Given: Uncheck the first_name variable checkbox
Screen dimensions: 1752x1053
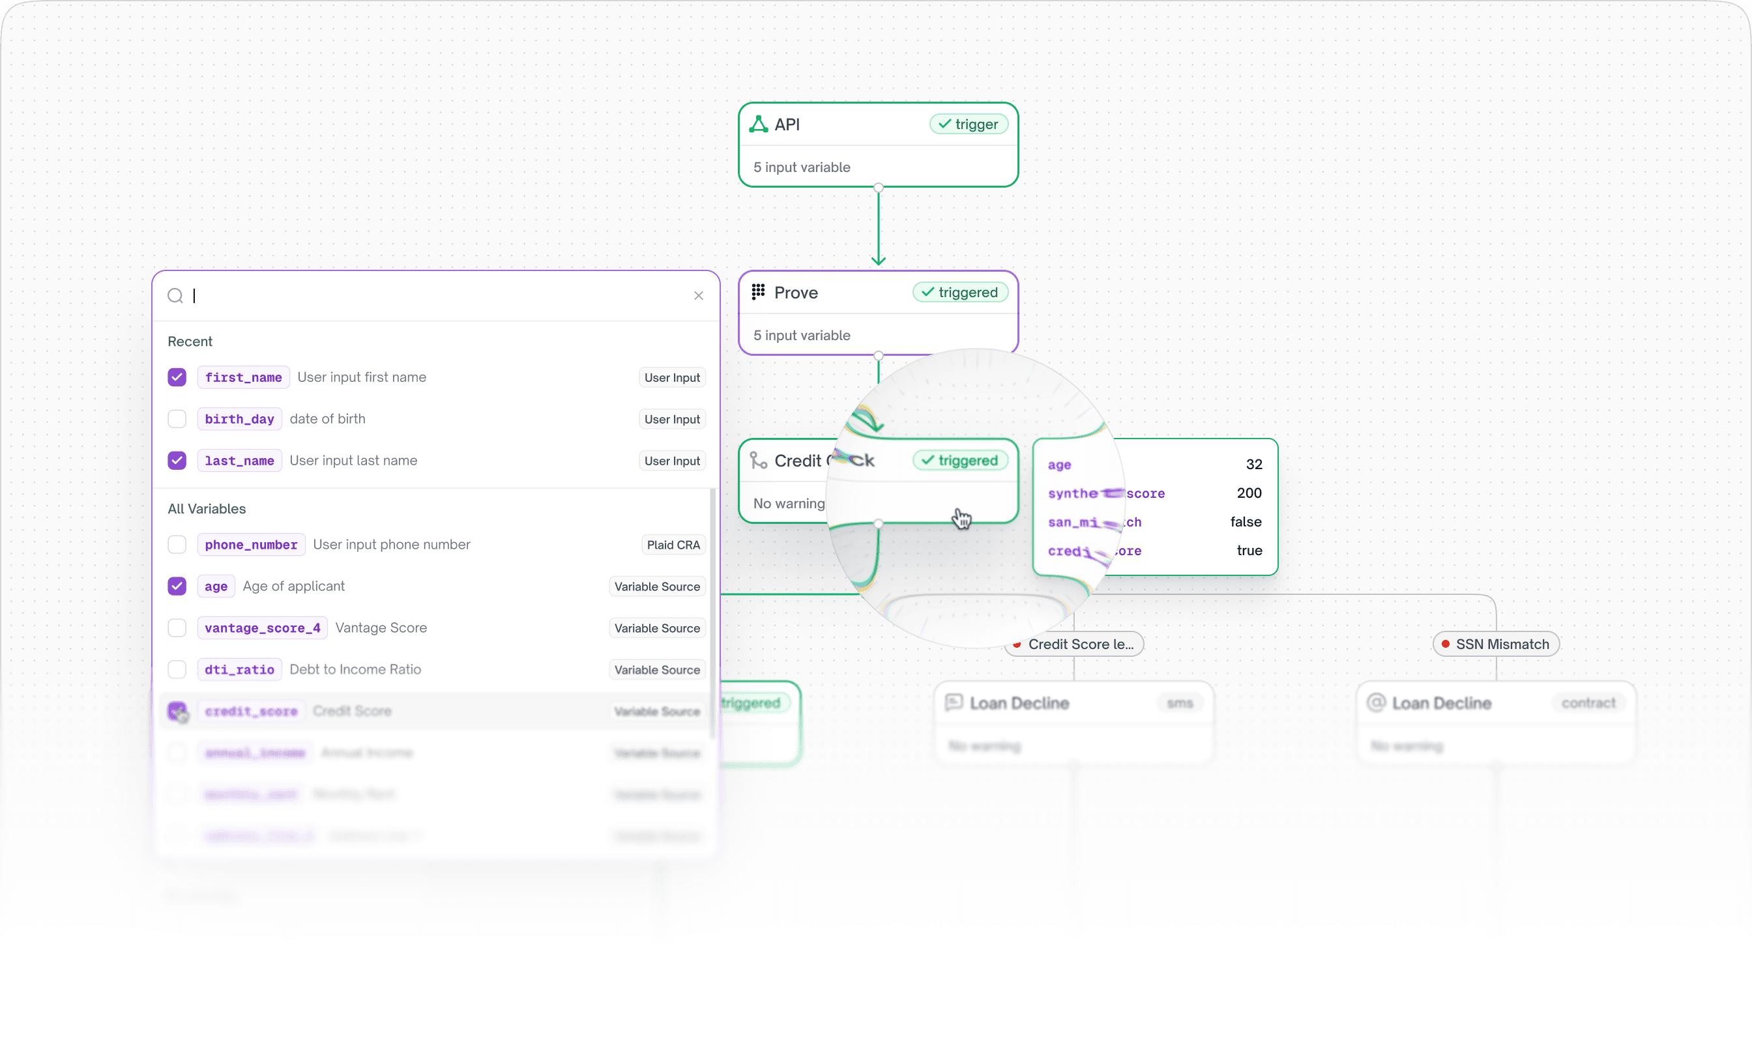Looking at the screenshot, I should pyautogui.click(x=177, y=377).
